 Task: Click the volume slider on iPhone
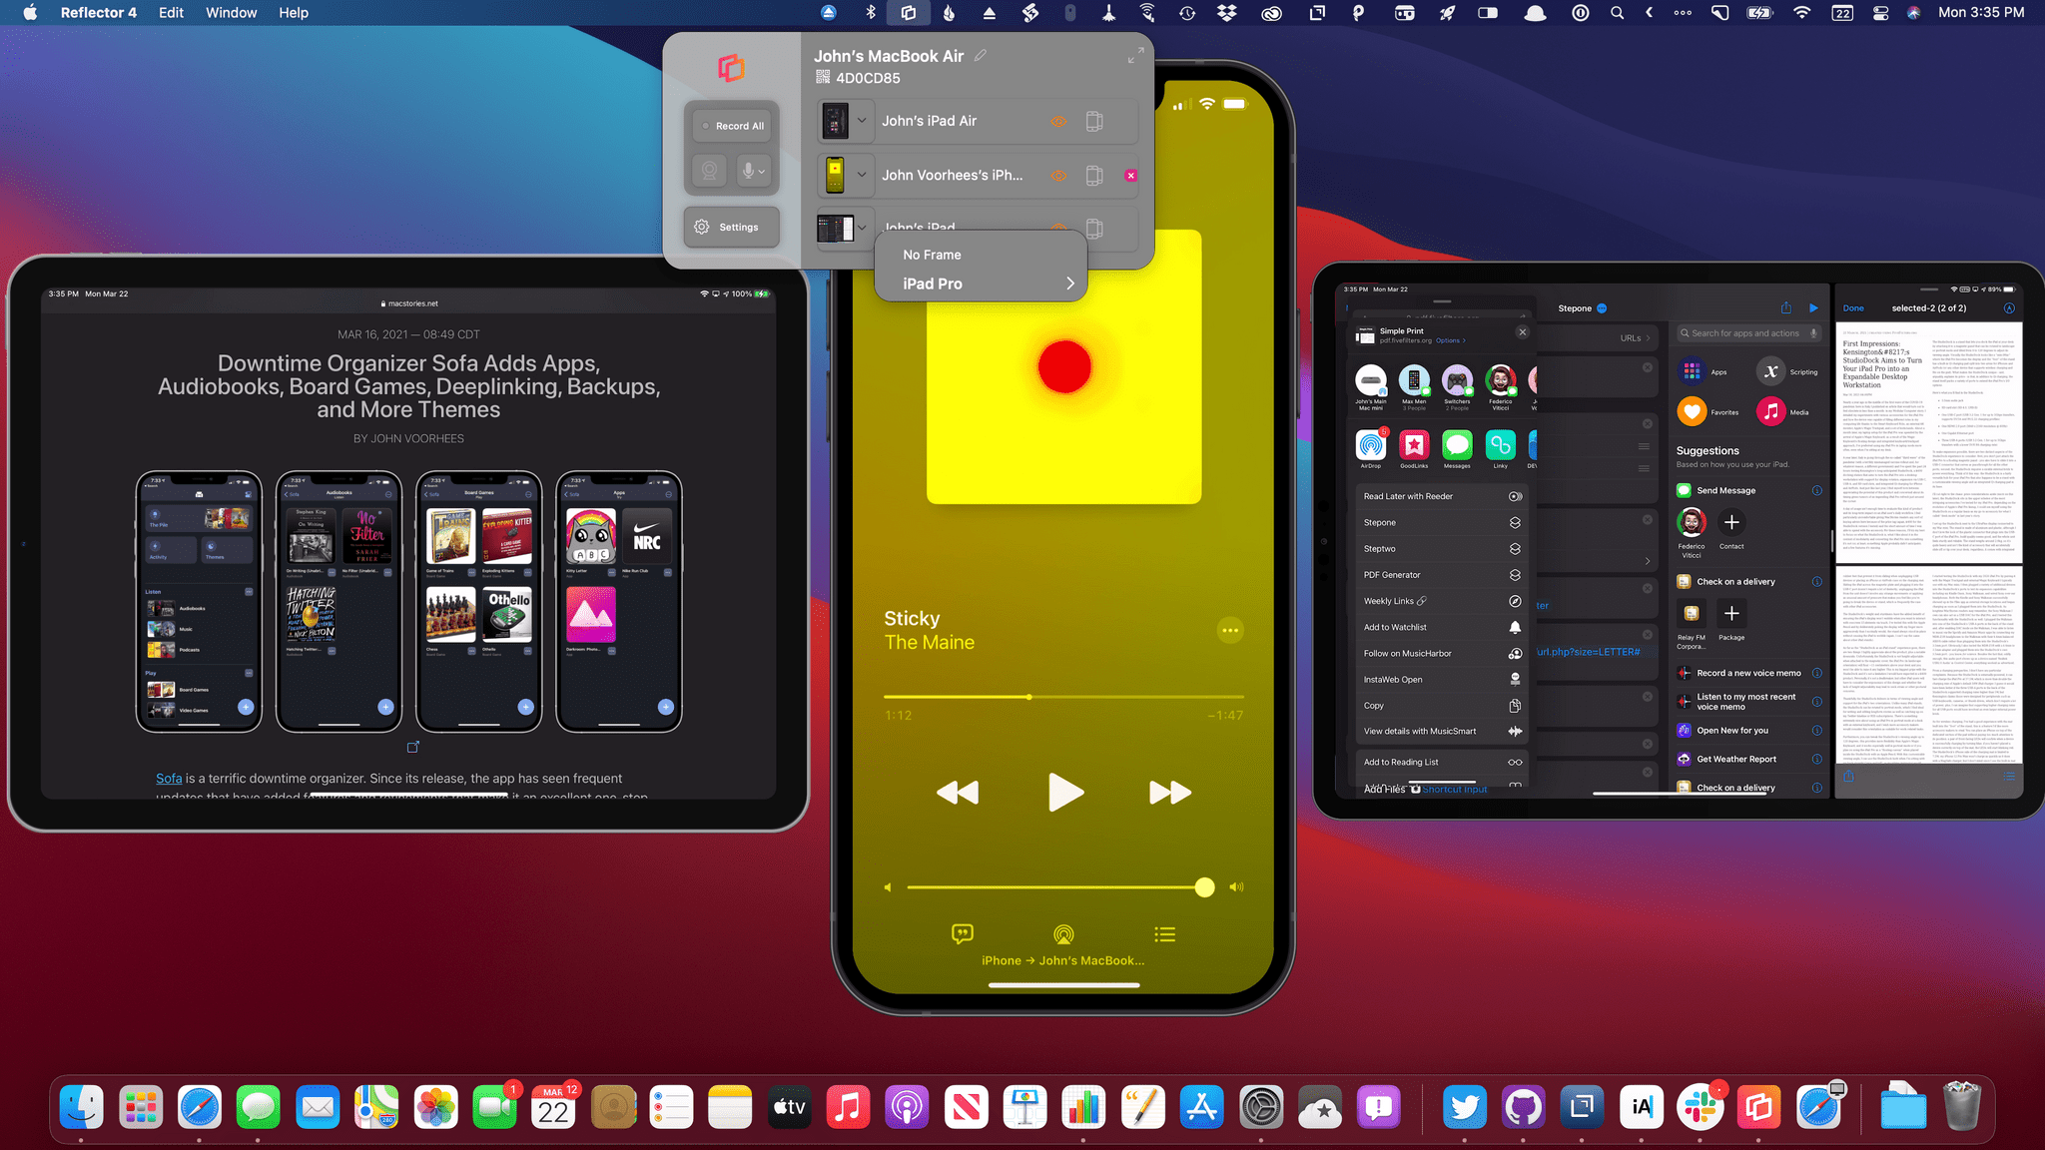click(1060, 886)
